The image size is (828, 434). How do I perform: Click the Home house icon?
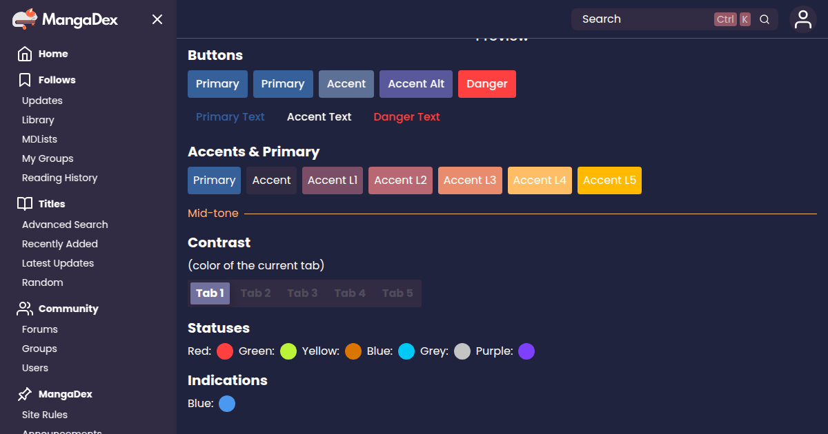[25, 54]
